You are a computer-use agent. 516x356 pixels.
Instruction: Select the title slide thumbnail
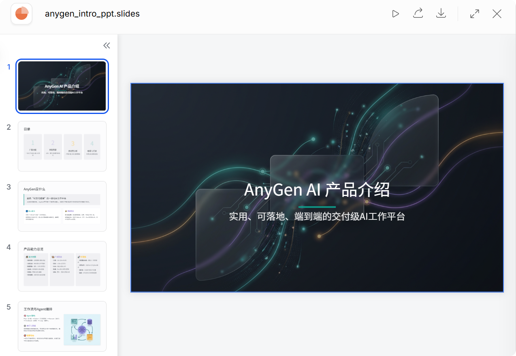[x=62, y=86]
